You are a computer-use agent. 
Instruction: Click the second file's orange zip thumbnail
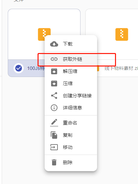pyautogui.click(x=122, y=34)
